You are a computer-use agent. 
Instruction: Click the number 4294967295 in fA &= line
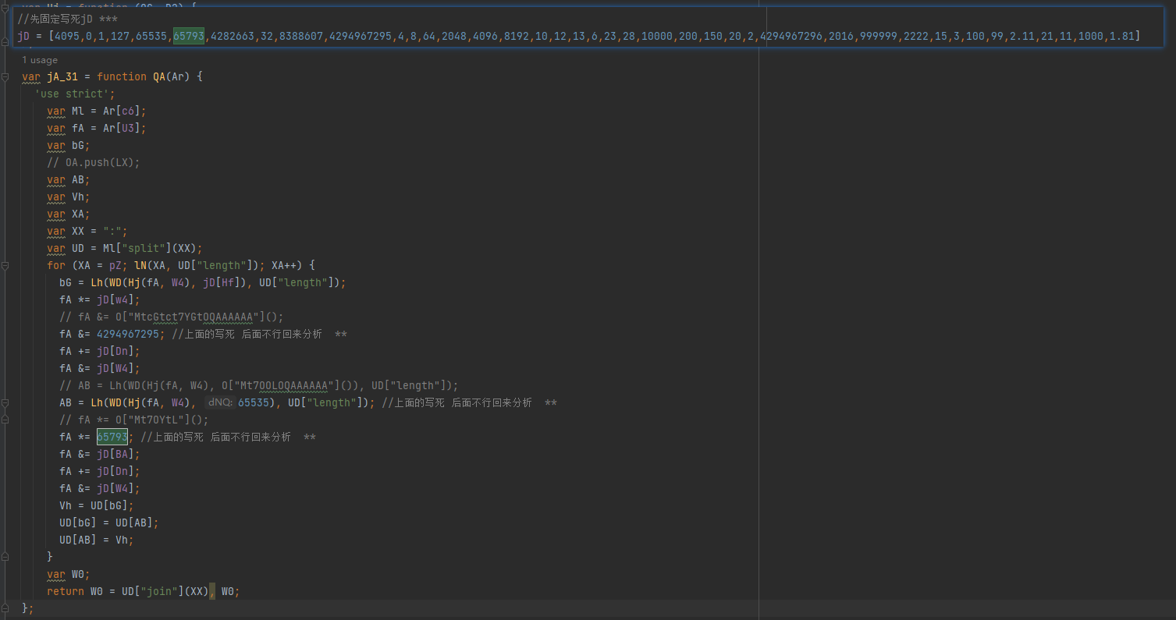click(128, 334)
